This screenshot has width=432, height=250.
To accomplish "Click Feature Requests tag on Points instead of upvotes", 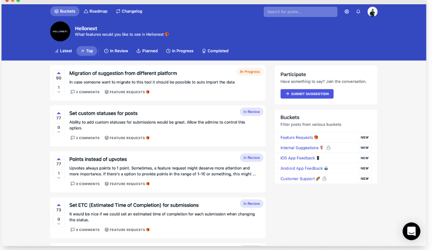I will coord(127,184).
